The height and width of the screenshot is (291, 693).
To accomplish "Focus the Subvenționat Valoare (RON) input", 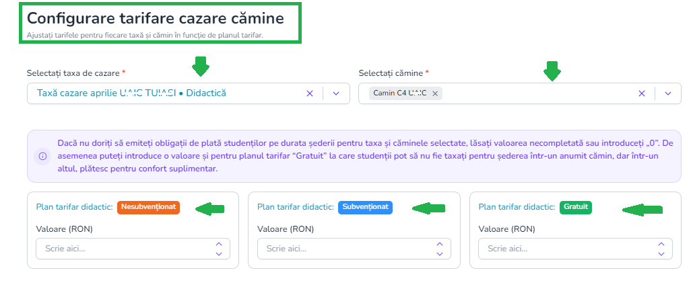I will tap(346, 249).
